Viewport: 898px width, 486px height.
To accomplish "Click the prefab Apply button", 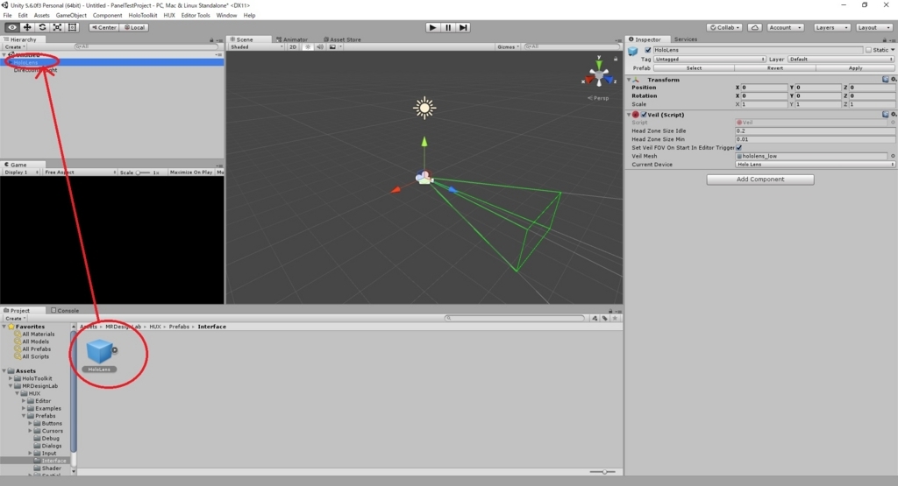I will pos(856,68).
